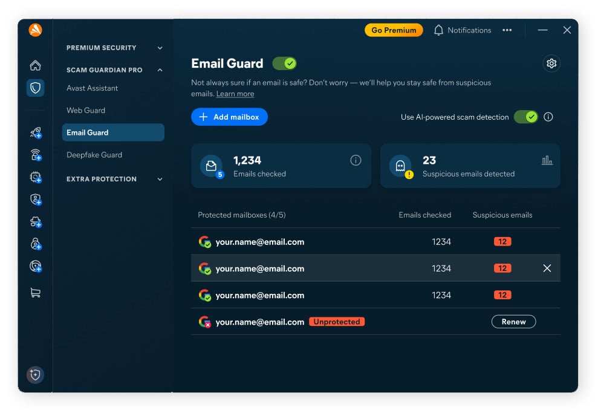
Task: Click the Go Premium button
Action: click(394, 30)
